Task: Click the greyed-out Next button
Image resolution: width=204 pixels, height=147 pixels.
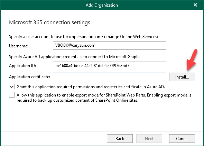Action: click(x=149, y=139)
